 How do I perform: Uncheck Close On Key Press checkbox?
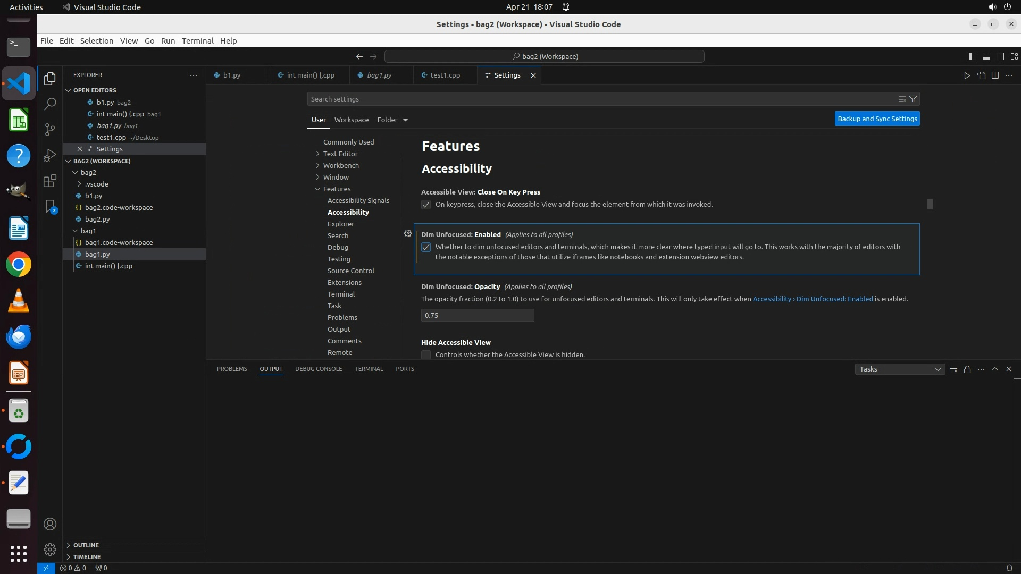pos(426,205)
